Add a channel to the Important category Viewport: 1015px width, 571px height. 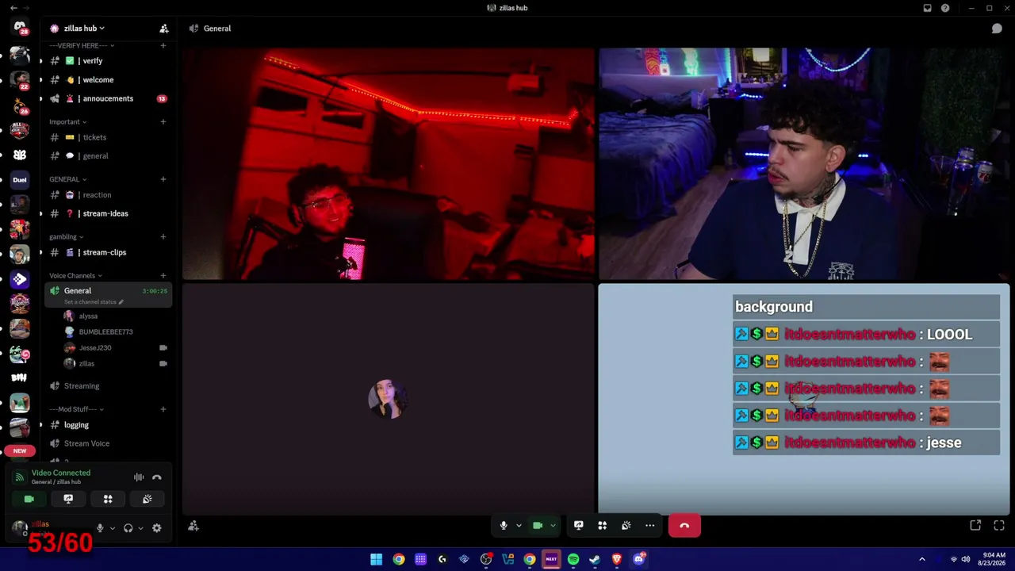click(163, 121)
